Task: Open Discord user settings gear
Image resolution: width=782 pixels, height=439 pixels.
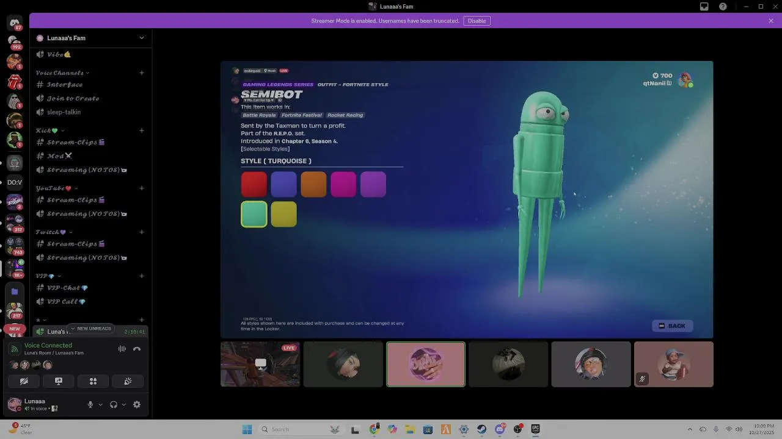Action: tap(137, 404)
